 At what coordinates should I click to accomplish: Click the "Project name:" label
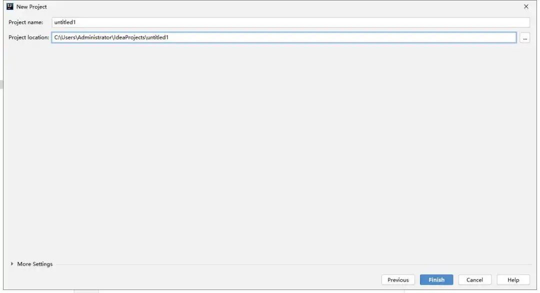point(25,22)
